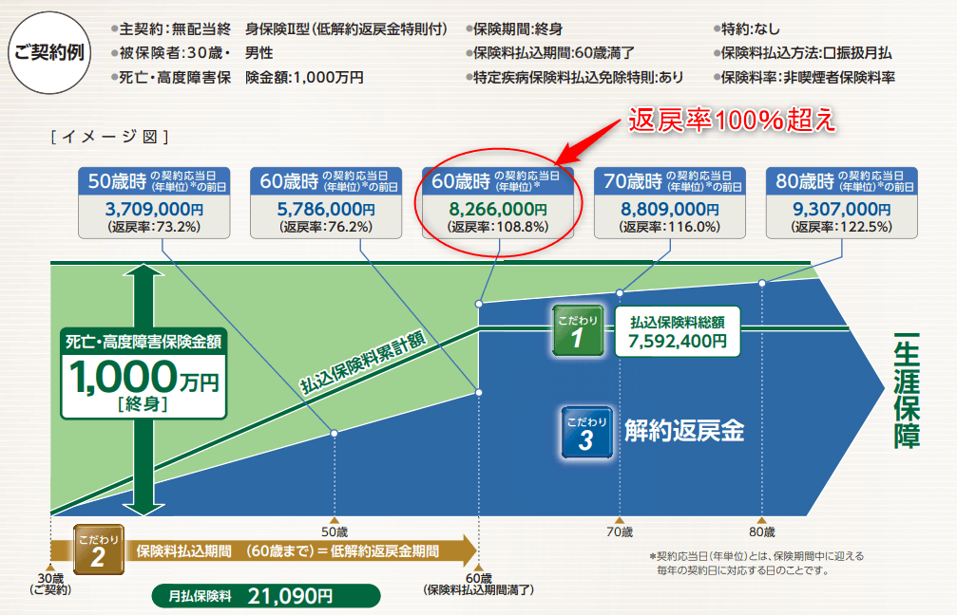This screenshot has width=957, height=615.
Task: Click the 解約返戻金 label
Action: pyautogui.click(x=684, y=431)
